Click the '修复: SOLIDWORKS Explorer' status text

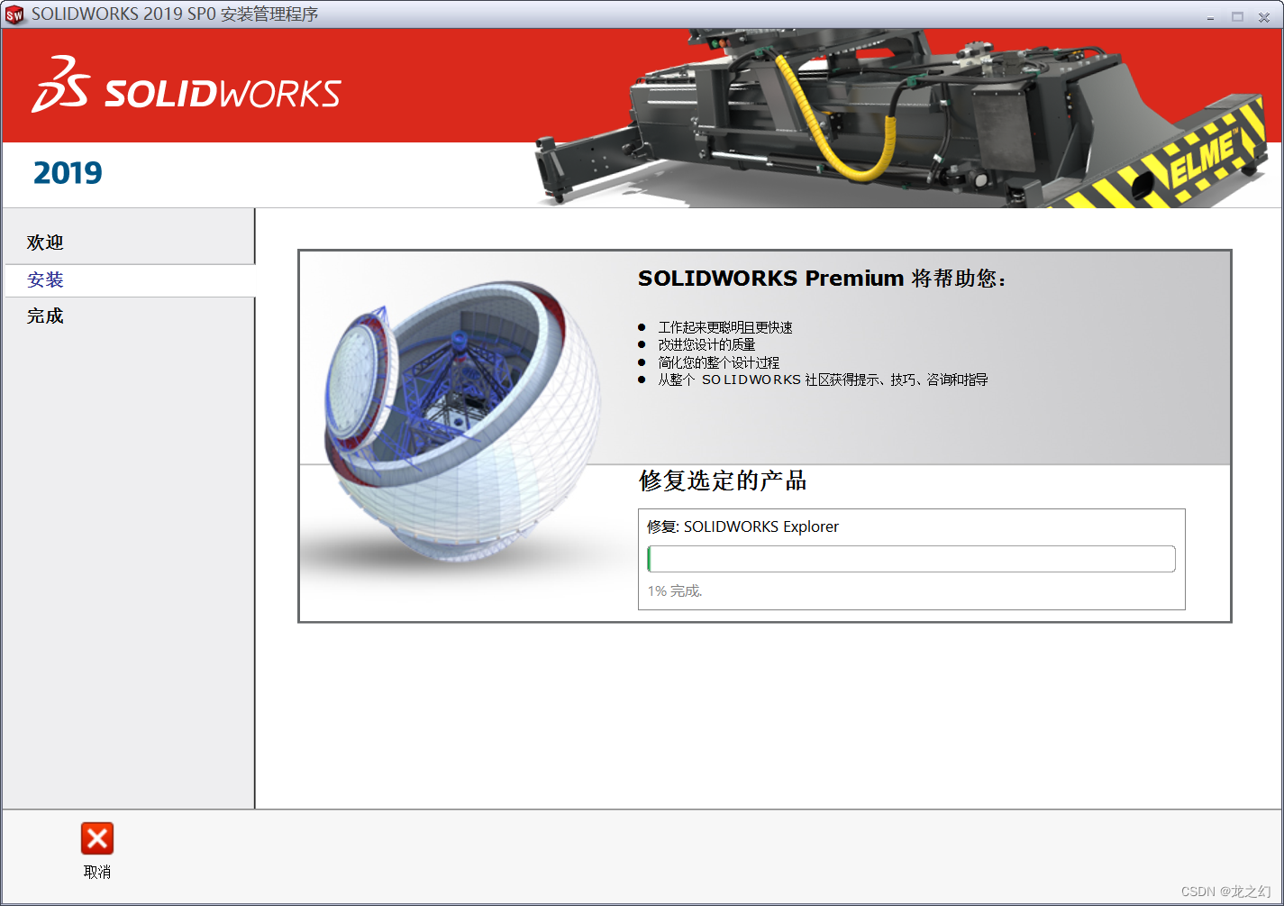742,526
